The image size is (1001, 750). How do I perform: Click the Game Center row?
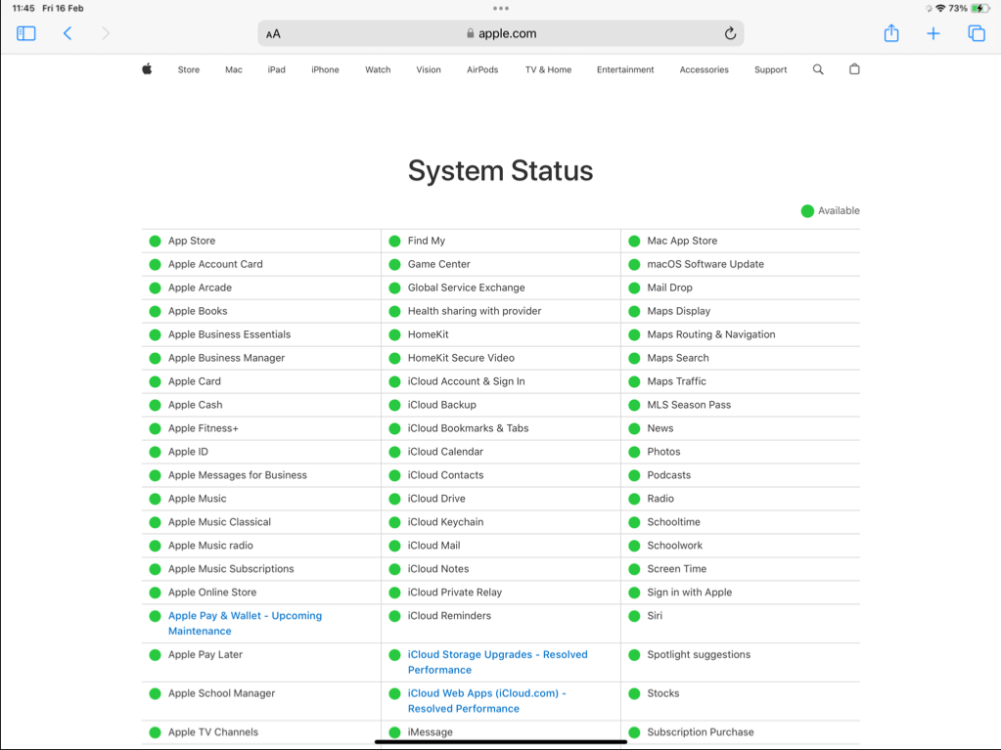[501, 264]
